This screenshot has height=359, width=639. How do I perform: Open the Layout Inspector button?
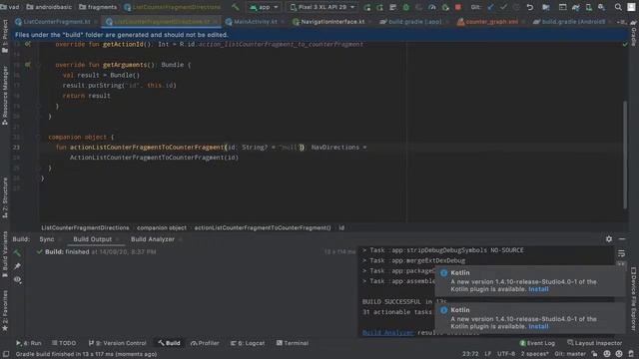(x=595, y=343)
